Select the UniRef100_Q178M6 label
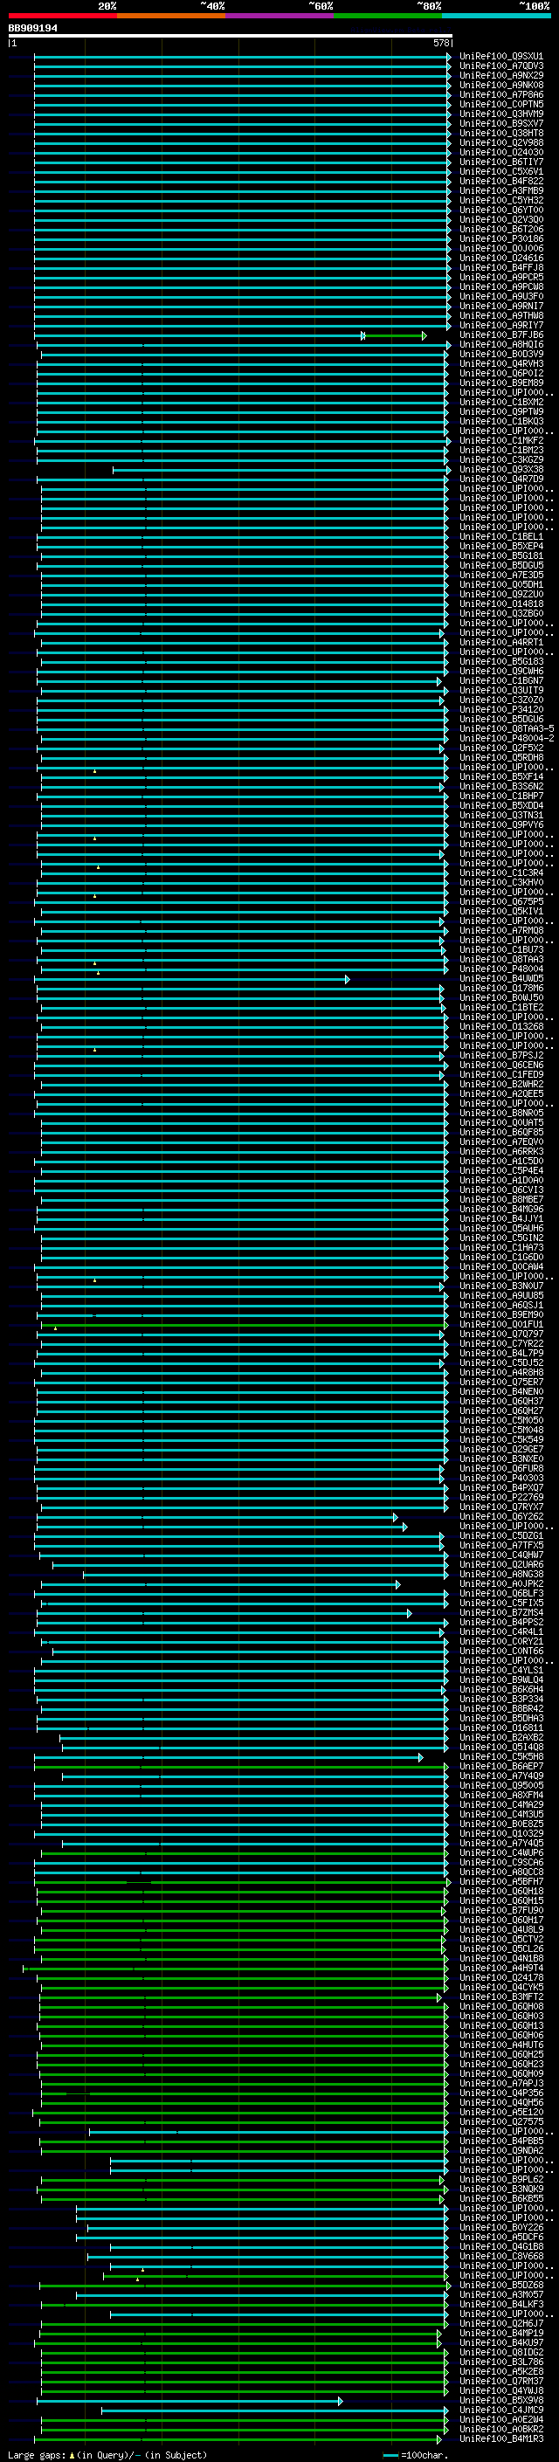Screen dimensions: 559x2462 click(x=500, y=989)
